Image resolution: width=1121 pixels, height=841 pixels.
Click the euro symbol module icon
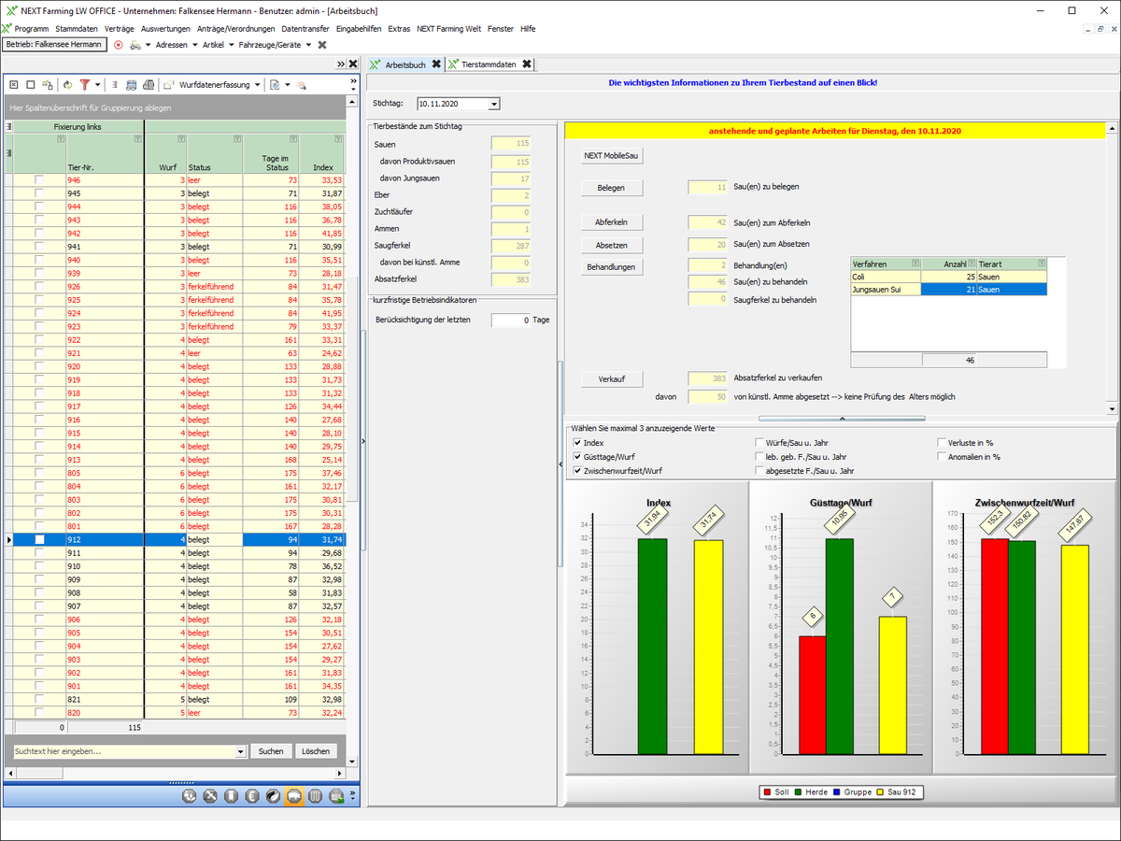[251, 796]
